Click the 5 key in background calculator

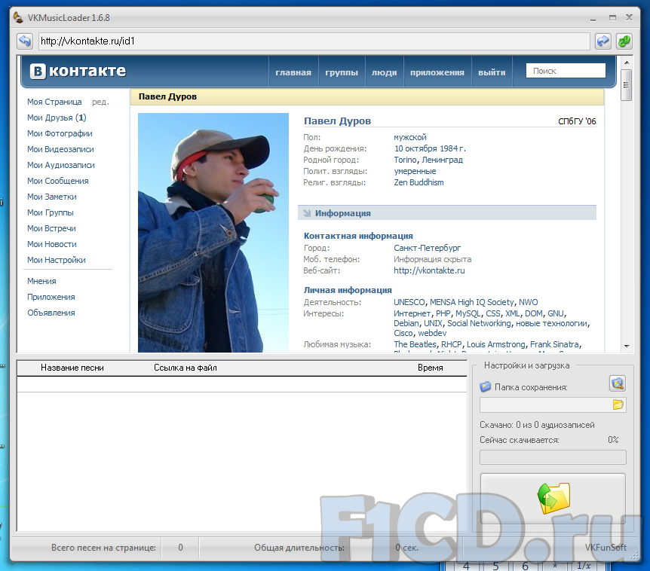(x=495, y=566)
